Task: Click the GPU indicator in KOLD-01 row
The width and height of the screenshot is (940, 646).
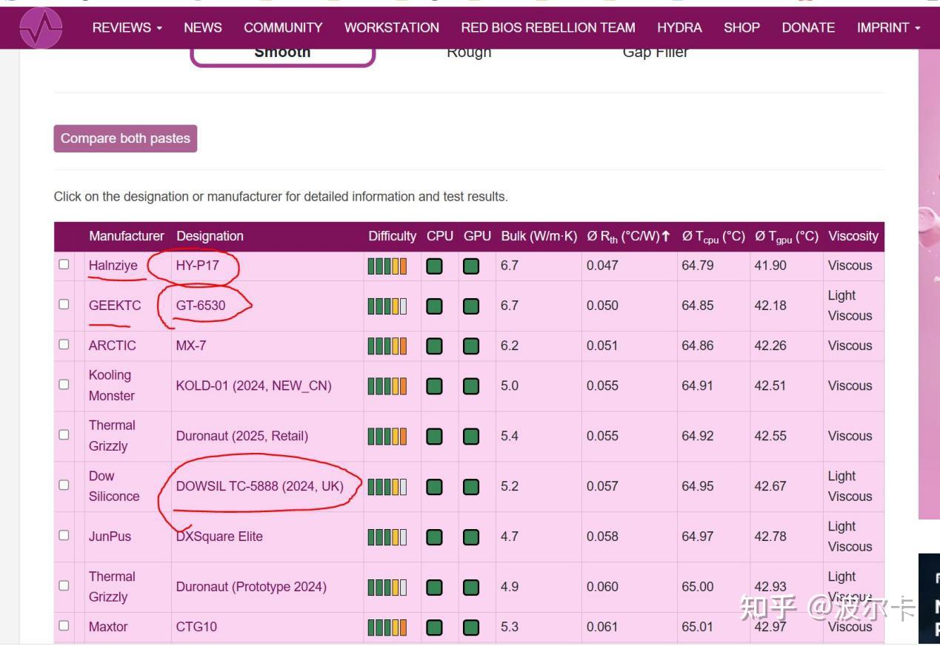Action: coord(471,386)
